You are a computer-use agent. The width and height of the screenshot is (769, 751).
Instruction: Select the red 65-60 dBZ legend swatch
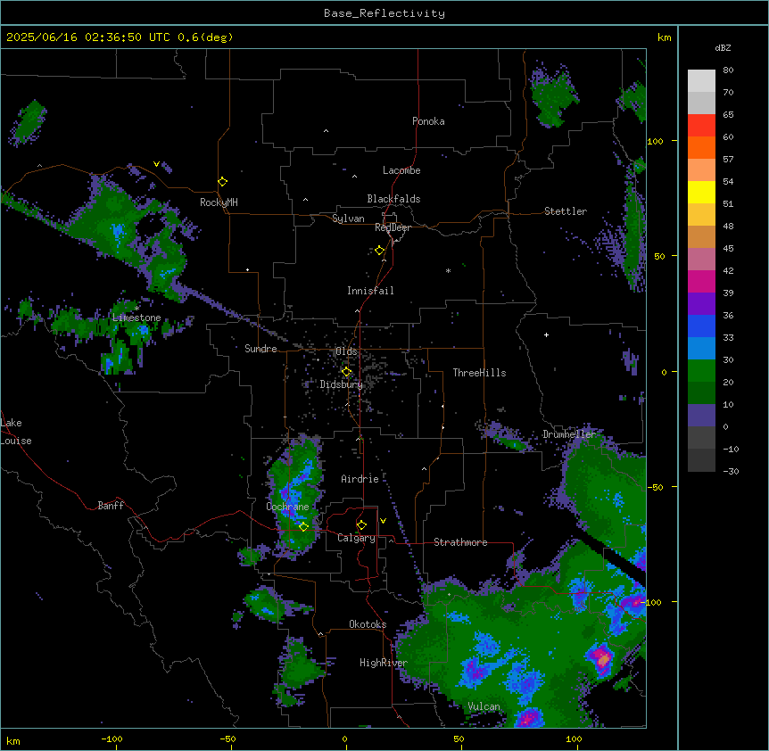(701, 126)
